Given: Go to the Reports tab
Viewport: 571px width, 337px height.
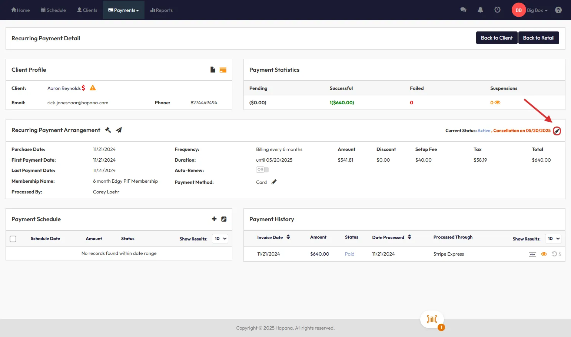Looking at the screenshot, I should (x=162, y=10).
